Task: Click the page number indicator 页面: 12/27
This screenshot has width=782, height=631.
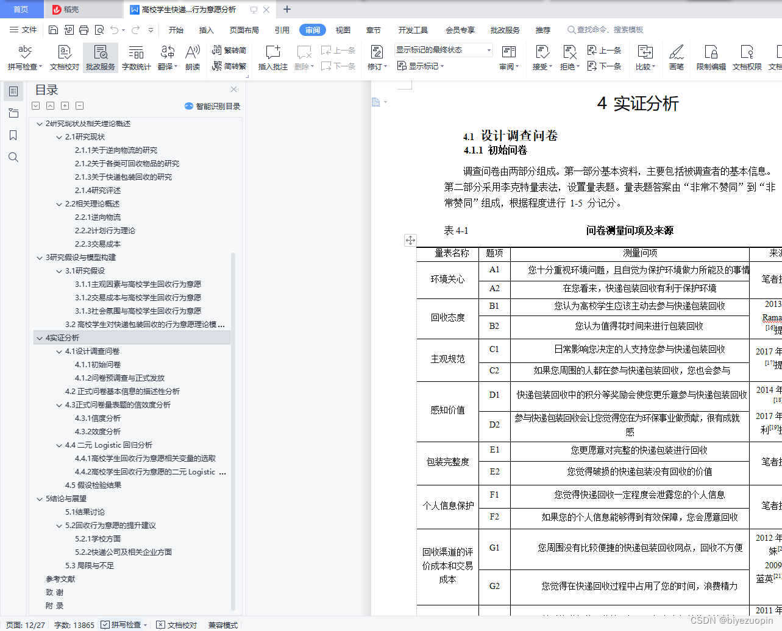Action: (26, 625)
